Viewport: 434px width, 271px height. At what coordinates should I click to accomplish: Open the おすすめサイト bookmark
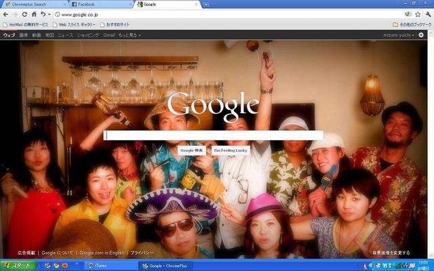115,24
